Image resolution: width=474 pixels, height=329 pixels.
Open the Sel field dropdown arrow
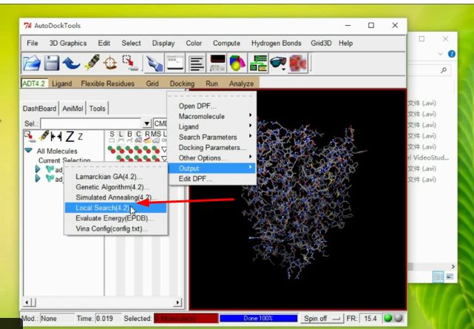tap(146, 123)
